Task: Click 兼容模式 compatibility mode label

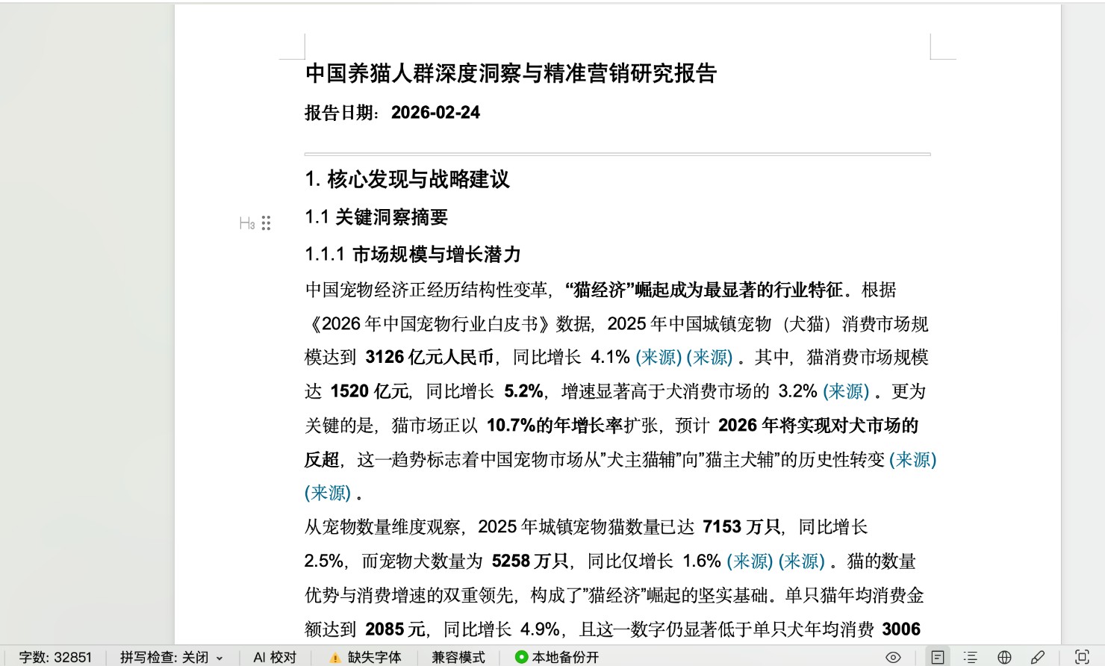Action: [x=458, y=658]
